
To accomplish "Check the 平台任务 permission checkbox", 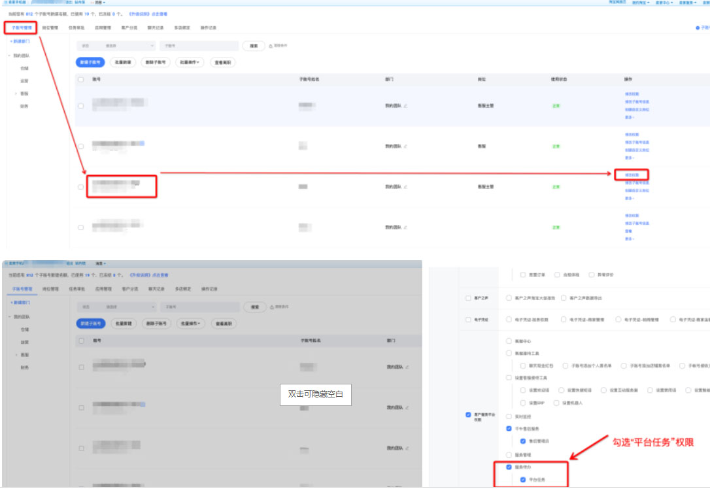I will tap(523, 480).
